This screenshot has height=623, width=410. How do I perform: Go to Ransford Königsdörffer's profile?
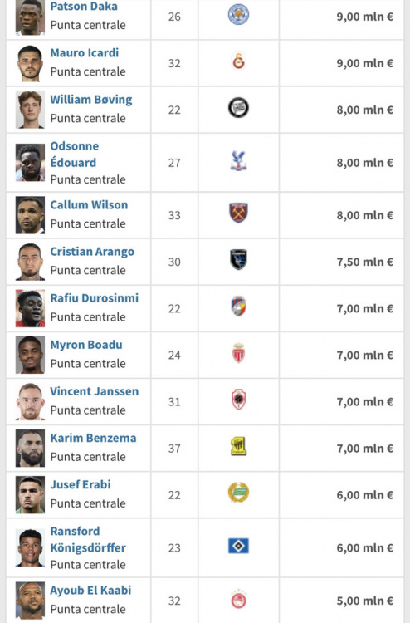(x=88, y=540)
